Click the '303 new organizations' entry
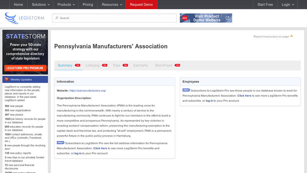Screen dimensions: 307x173 tap(18, 110)
